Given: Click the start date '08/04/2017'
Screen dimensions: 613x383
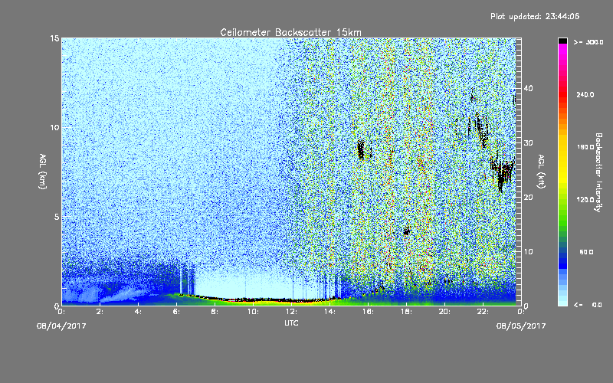Looking at the screenshot, I should pyautogui.click(x=61, y=326).
